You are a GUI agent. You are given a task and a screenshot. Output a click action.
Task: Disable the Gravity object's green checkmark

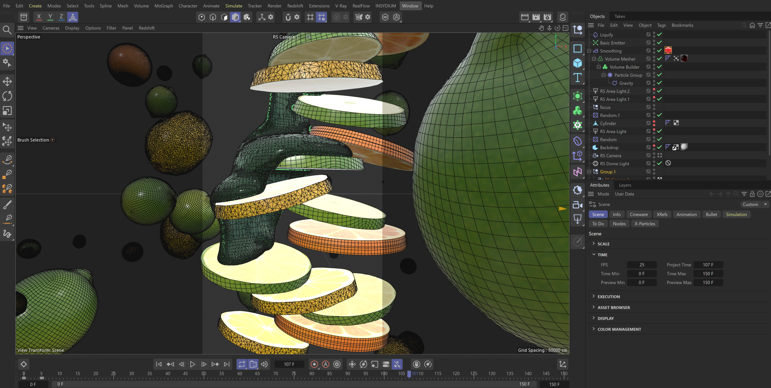point(660,83)
